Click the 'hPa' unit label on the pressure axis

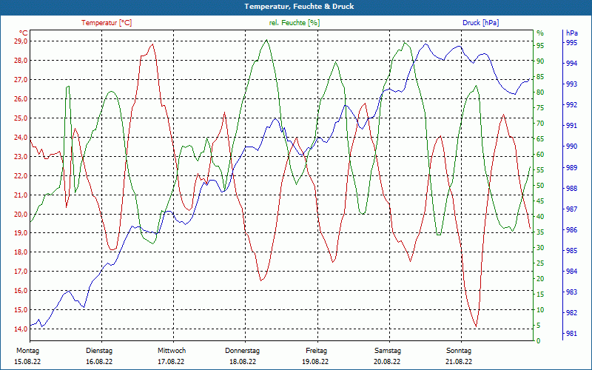coord(571,33)
